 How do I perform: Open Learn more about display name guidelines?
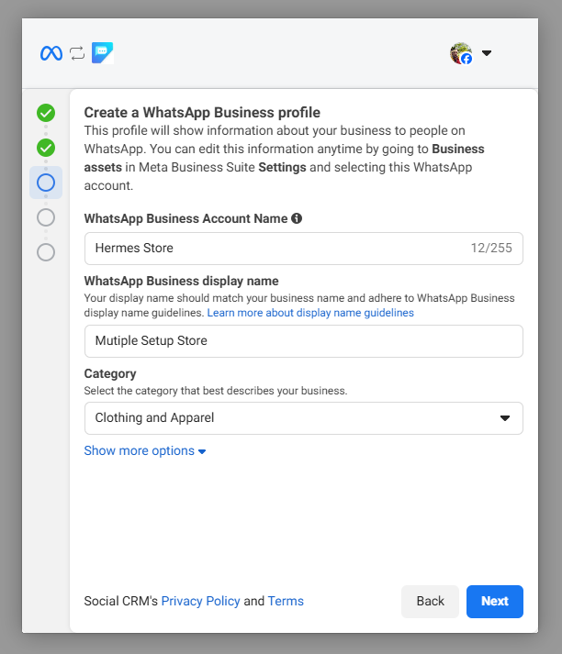(x=310, y=313)
